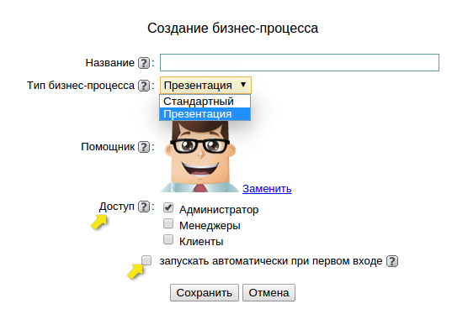
Task: Click the assistant avatar picture
Action: pos(199,157)
